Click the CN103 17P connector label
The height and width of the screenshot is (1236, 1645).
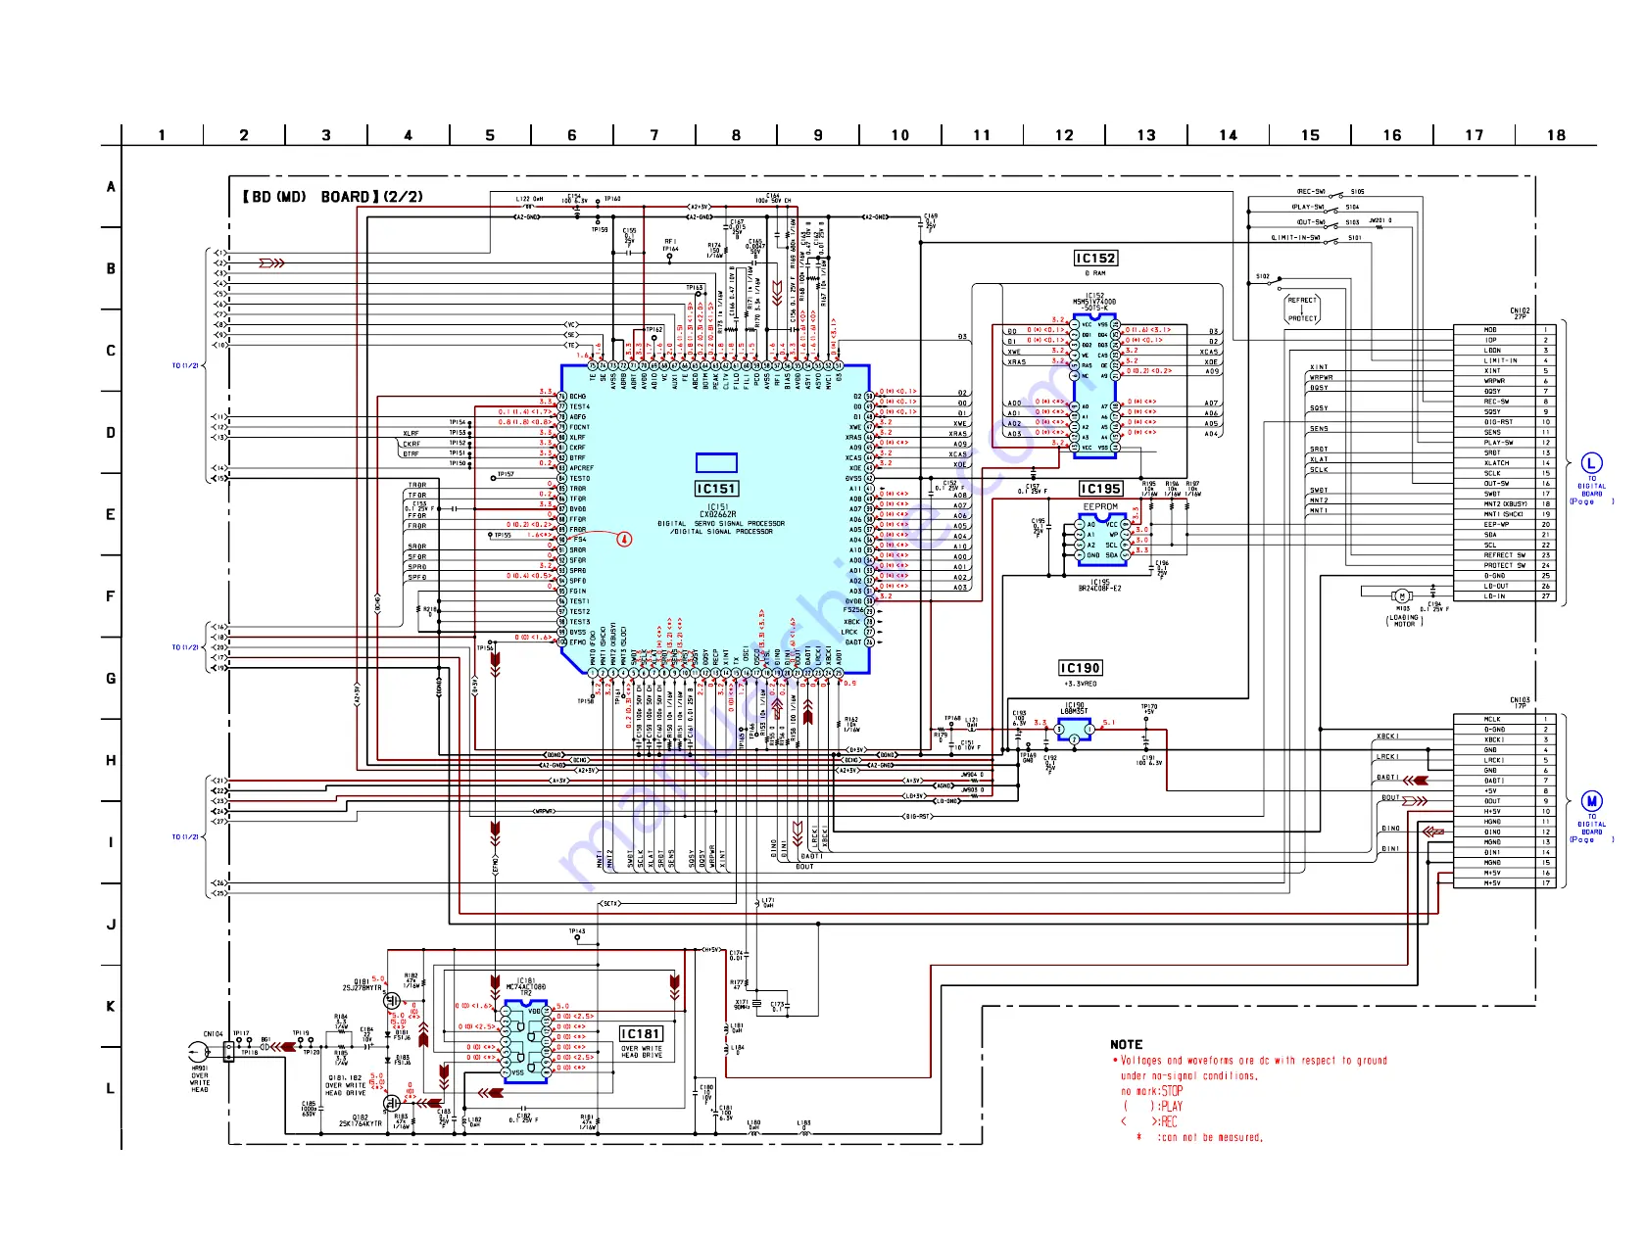coord(1520,703)
